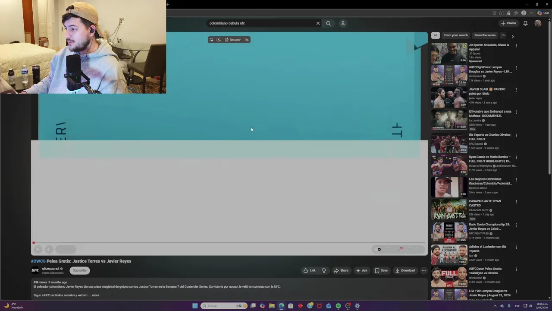Click the volume mute icon in the player
Screen dimensions: 552x311
[49, 249]
